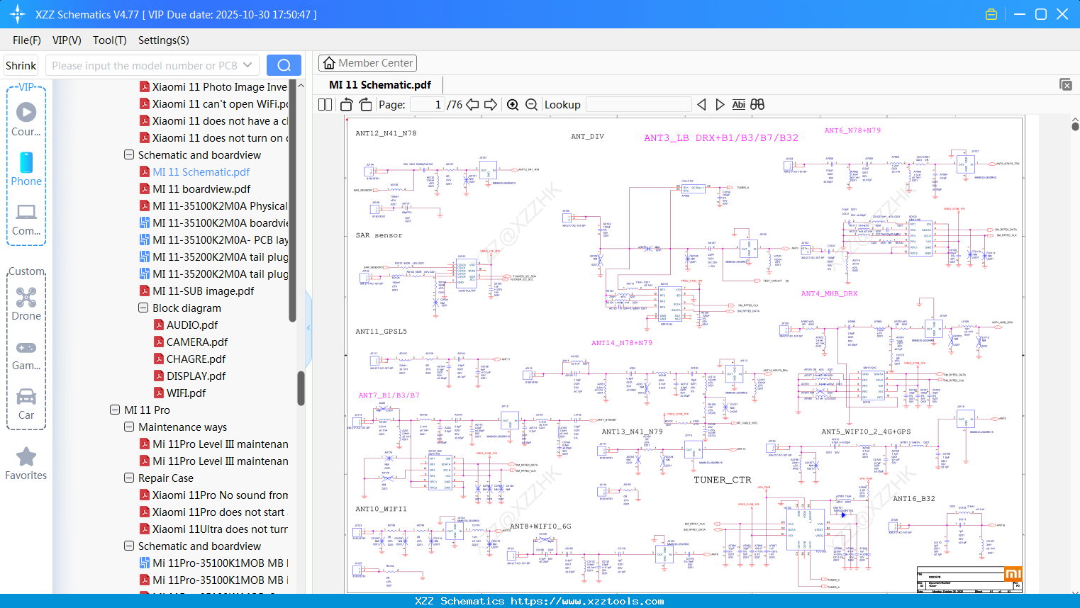
Task: Open the Phone category in sidebar
Action: pos(26,169)
